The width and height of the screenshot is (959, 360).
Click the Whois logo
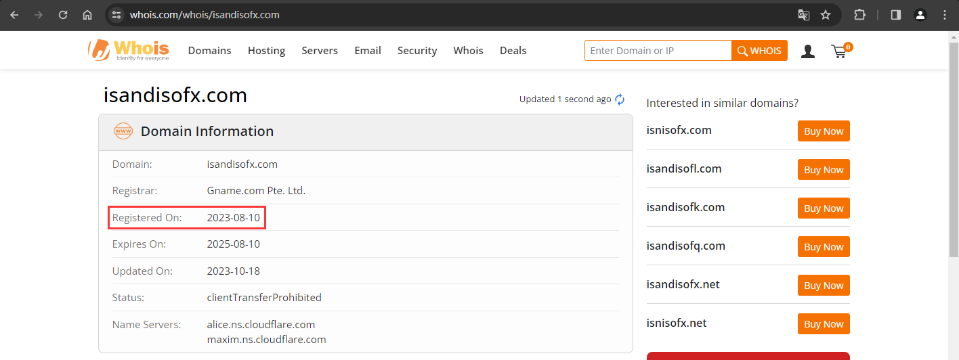click(129, 50)
